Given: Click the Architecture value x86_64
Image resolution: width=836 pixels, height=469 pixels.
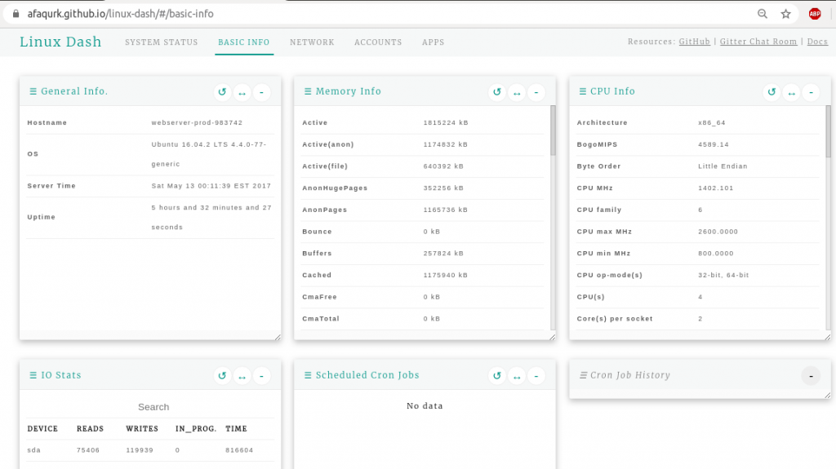Looking at the screenshot, I should pyautogui.click(x=712, y=122).
